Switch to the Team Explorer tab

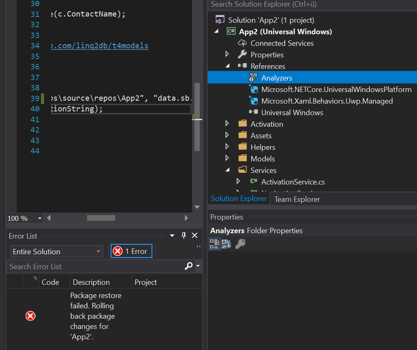tap(296, 199)
